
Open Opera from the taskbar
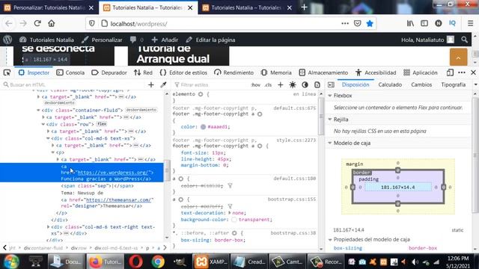point(135,262)
